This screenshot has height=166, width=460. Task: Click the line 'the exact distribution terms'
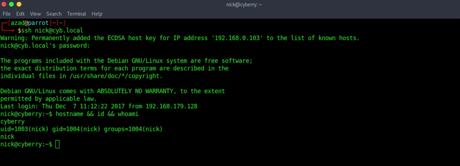pyautogui.click(x=114, y=68)
